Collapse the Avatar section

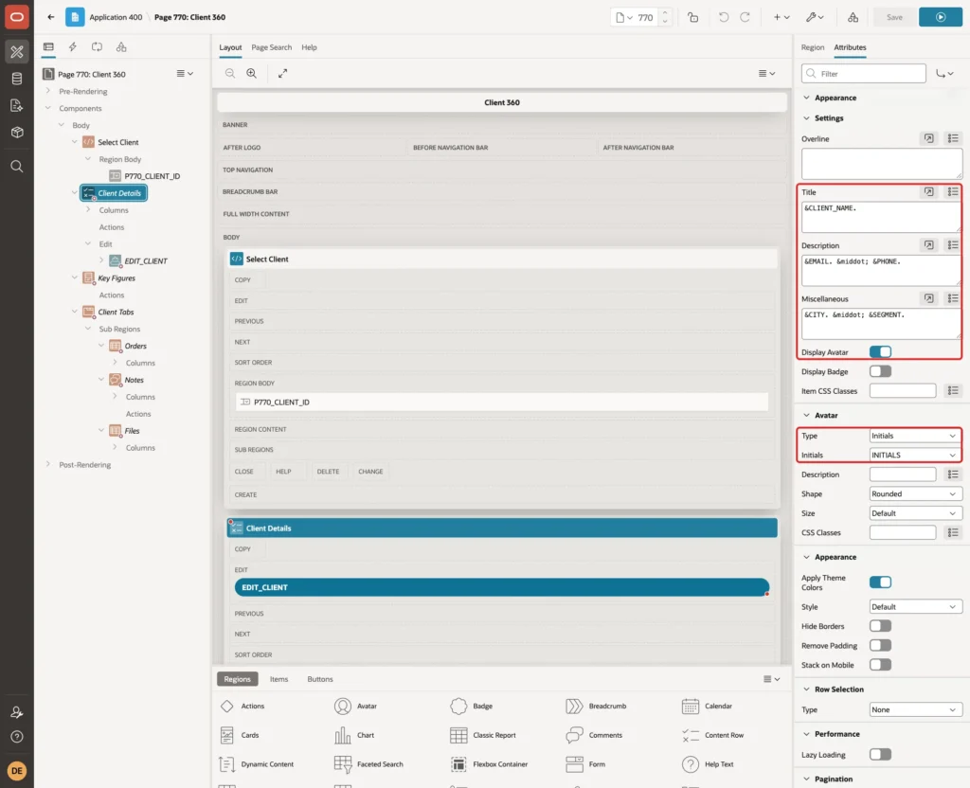click(806, 415)
